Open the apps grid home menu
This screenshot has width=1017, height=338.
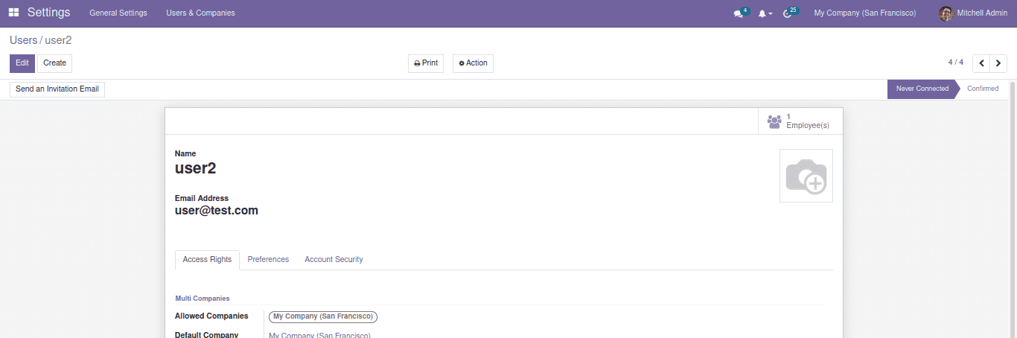pos(14,13)
